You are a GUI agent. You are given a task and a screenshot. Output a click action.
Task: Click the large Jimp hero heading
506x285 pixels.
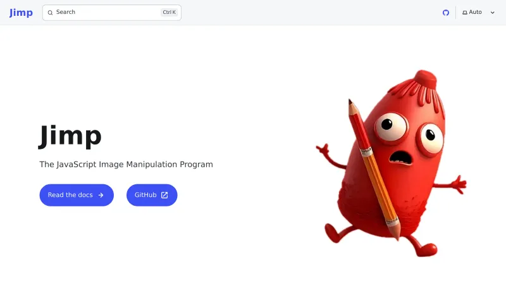[x=70, y=136]
